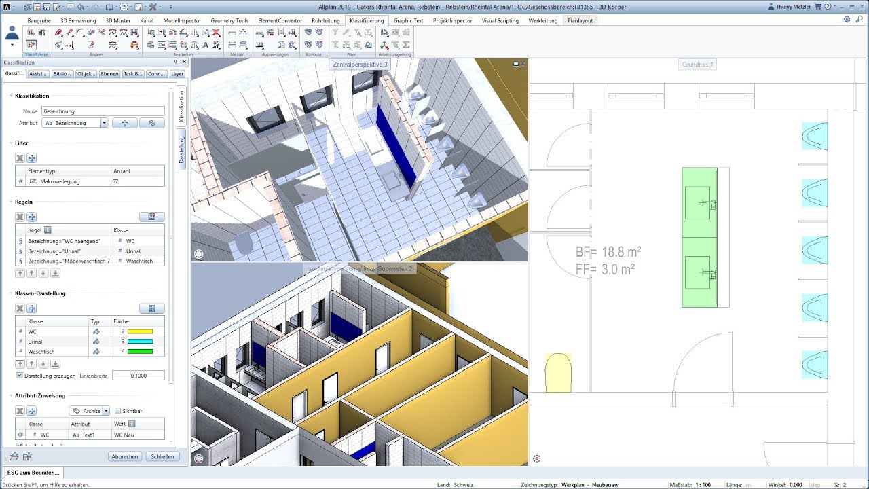Screen dimensions: 869x489
Task: Click the Schließen button
Action: [x=162, y=456]
